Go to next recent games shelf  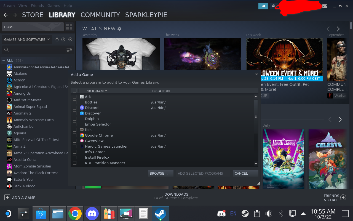point(340,119)
